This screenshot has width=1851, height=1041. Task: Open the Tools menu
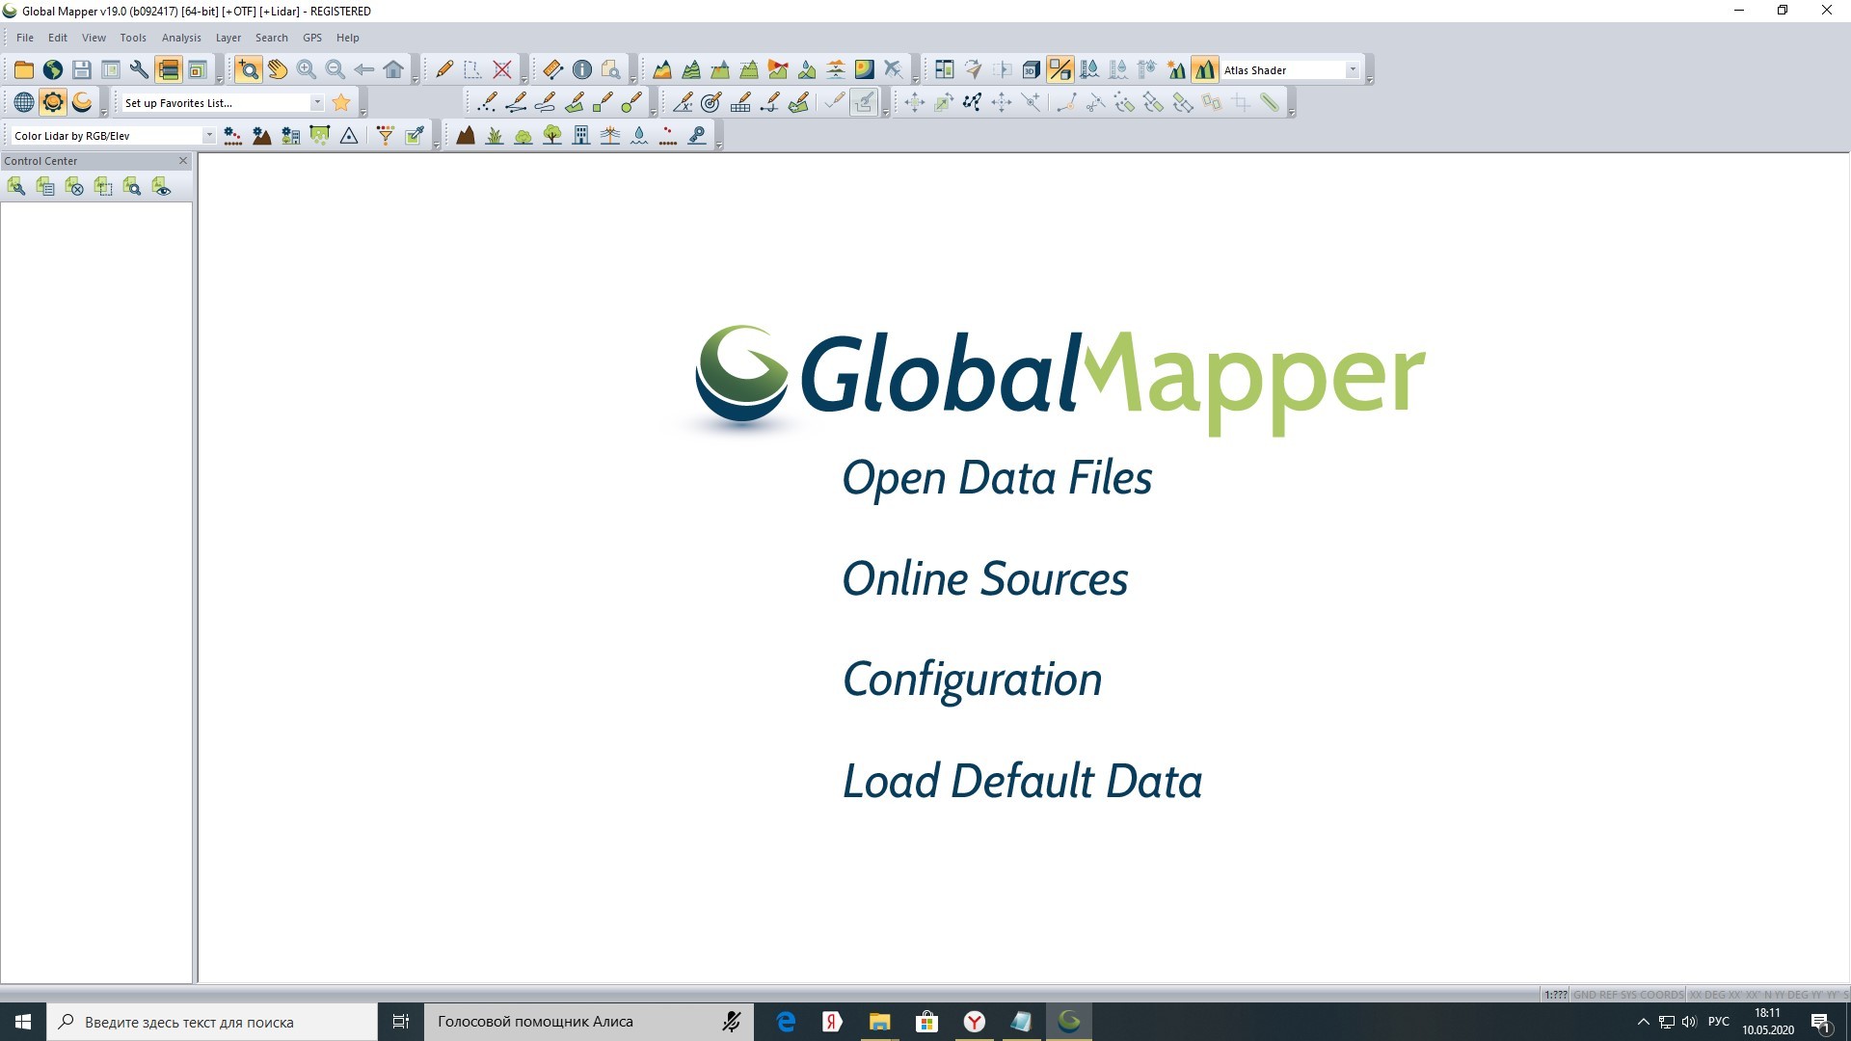[x=133, y=38]
